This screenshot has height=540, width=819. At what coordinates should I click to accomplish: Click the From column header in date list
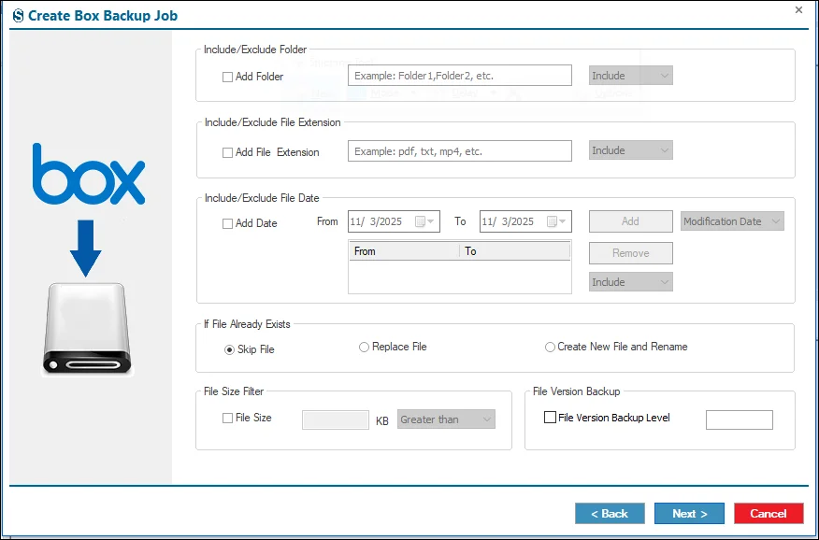(404, 251)
